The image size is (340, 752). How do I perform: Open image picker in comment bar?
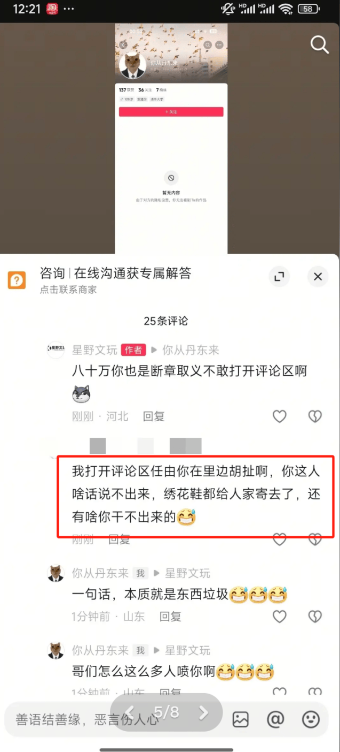(240, 719)
